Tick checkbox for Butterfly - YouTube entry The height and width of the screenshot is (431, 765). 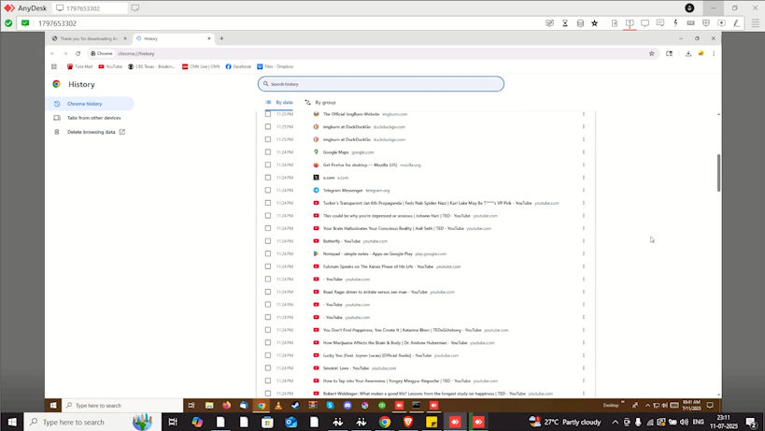[x=268, y=240]
